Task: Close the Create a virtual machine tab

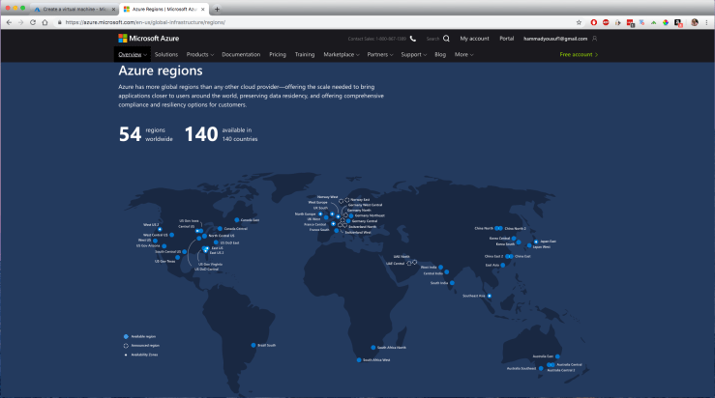Action: click(113, 9)
